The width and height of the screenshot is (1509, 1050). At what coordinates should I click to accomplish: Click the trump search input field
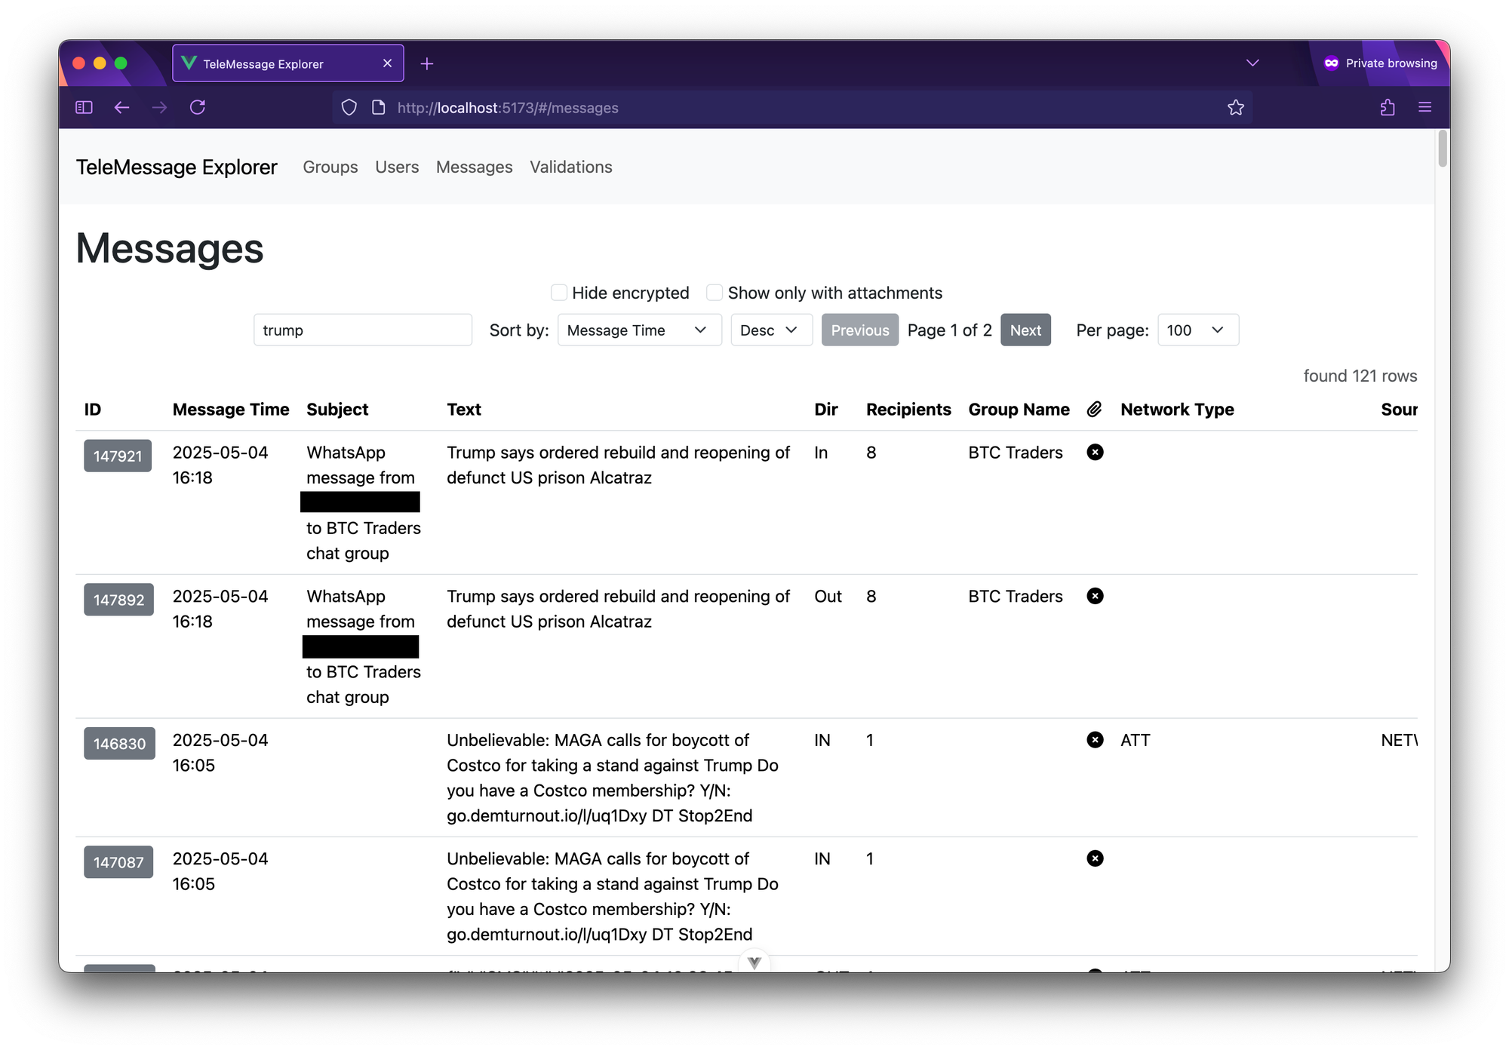point(362,330)
